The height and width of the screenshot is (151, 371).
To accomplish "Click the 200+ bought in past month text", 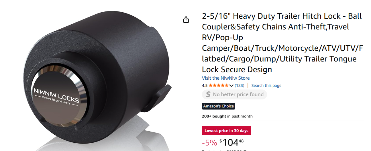I will click(227, 116).
